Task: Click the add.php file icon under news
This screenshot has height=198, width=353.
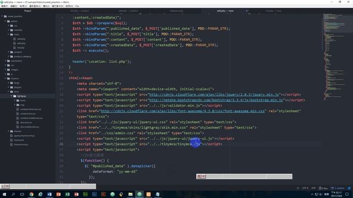Action: 15,39
